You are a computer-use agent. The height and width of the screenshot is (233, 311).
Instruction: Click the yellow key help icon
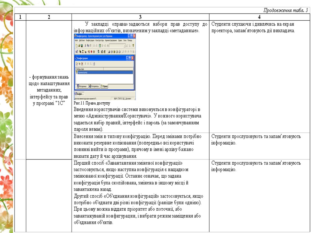pos(133,46)
